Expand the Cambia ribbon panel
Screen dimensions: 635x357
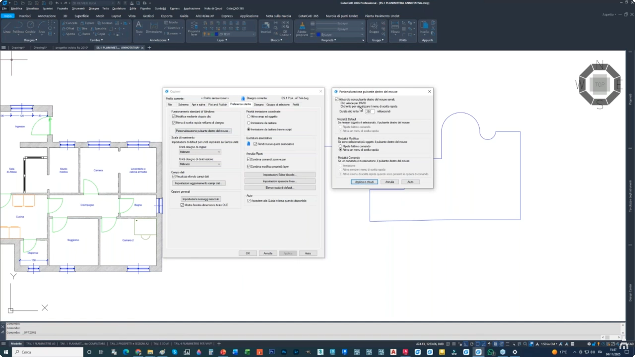96,40
